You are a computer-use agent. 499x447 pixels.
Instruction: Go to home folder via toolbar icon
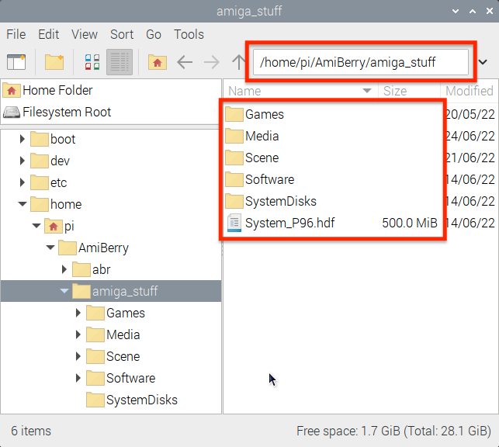click(x=158, y=62)
